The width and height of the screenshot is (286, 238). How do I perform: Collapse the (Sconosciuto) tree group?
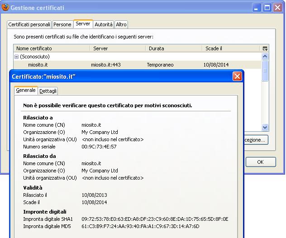click(16, 57)
